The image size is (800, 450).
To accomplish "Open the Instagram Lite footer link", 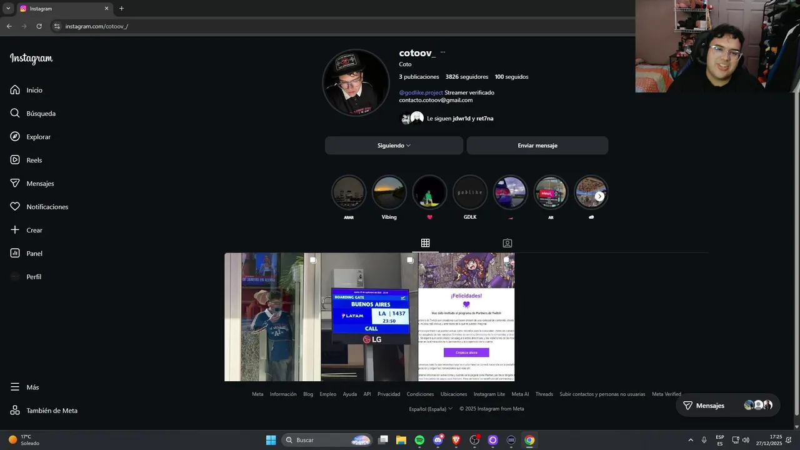I will [x=489, y=394].
